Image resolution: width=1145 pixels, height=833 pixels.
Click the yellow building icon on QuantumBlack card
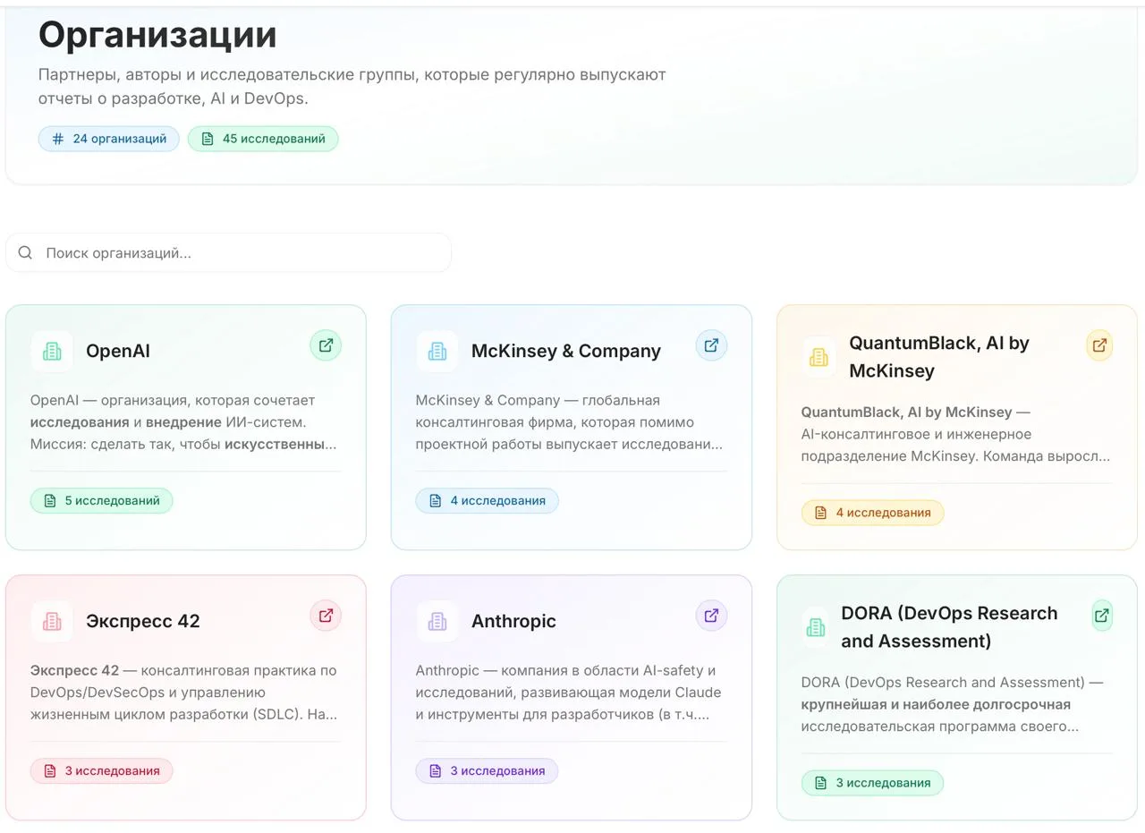pos(818,357)
